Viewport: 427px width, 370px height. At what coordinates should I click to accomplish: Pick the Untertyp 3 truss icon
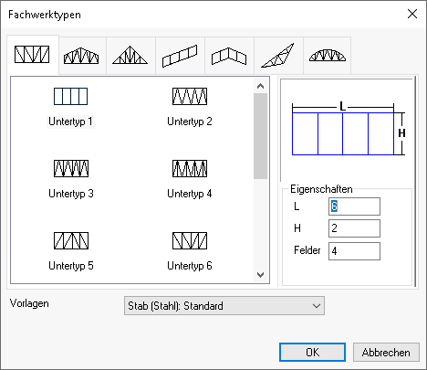click(x=71, y=169)
